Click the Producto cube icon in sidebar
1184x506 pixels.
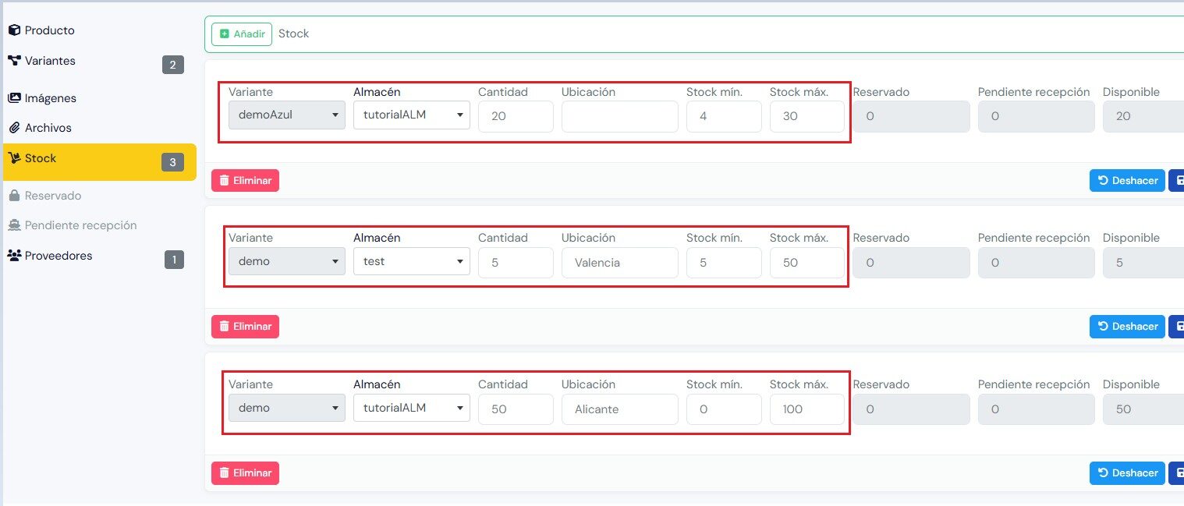(14, 30)
